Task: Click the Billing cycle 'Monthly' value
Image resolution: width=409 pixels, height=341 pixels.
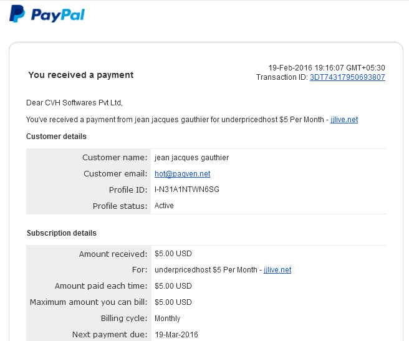Action: point(168,319)
